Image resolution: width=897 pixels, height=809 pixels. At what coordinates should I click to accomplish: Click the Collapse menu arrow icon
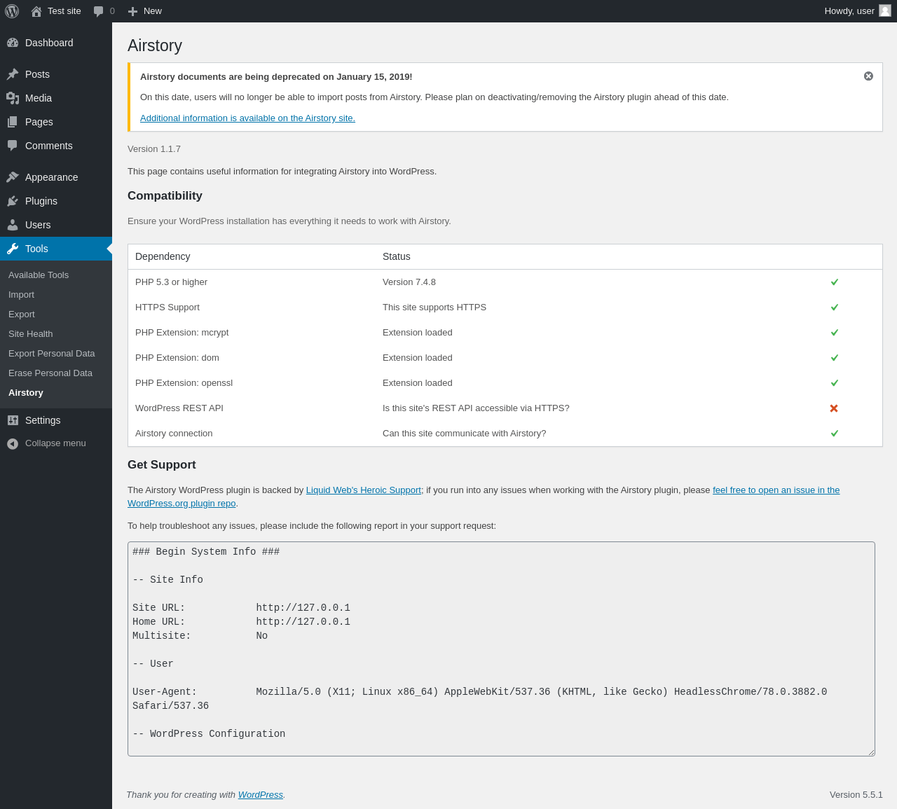coord(13,443)
